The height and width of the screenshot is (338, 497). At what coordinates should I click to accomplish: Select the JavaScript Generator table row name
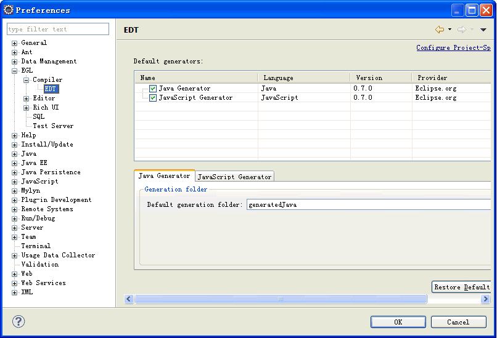(x=195, y=97)
